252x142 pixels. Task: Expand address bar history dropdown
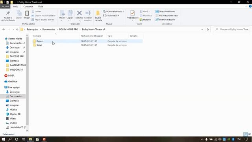click(202, 30)
